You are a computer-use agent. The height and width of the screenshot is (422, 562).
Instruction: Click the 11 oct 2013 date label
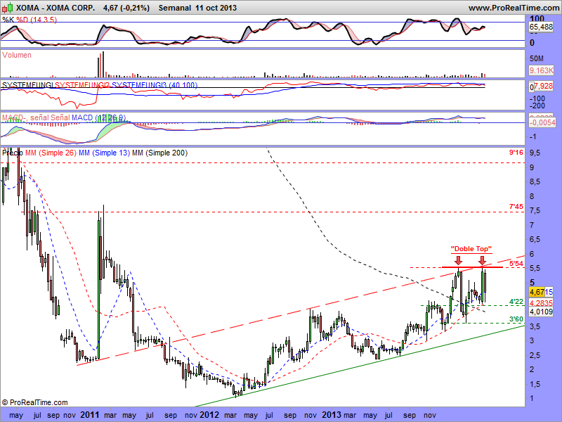pyautogui.click(x=216, y=8)
